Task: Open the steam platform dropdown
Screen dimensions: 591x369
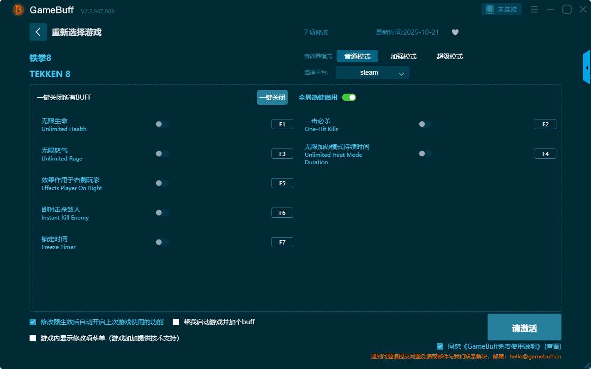Action: [372, 72]
